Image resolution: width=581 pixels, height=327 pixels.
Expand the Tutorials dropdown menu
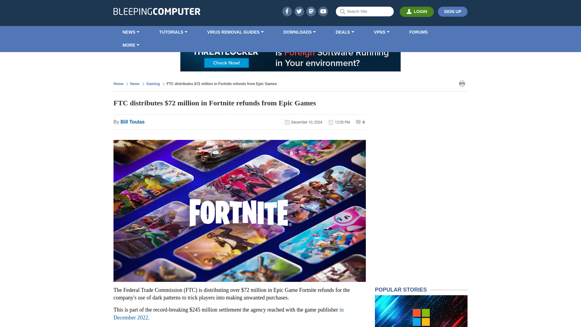pyautogui.click(x=173, y=32)
